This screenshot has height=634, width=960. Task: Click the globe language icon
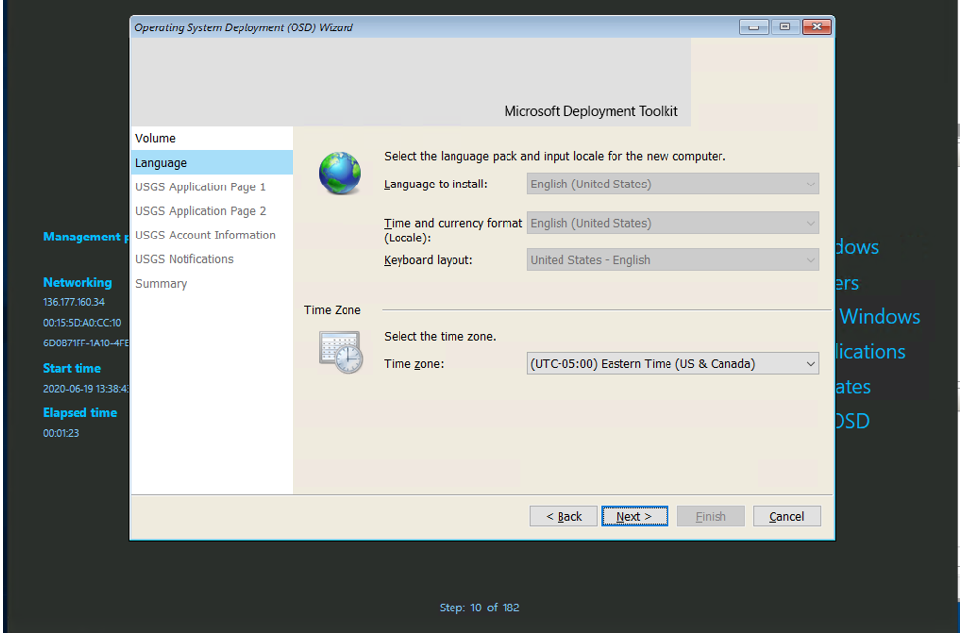coord(340,173)
